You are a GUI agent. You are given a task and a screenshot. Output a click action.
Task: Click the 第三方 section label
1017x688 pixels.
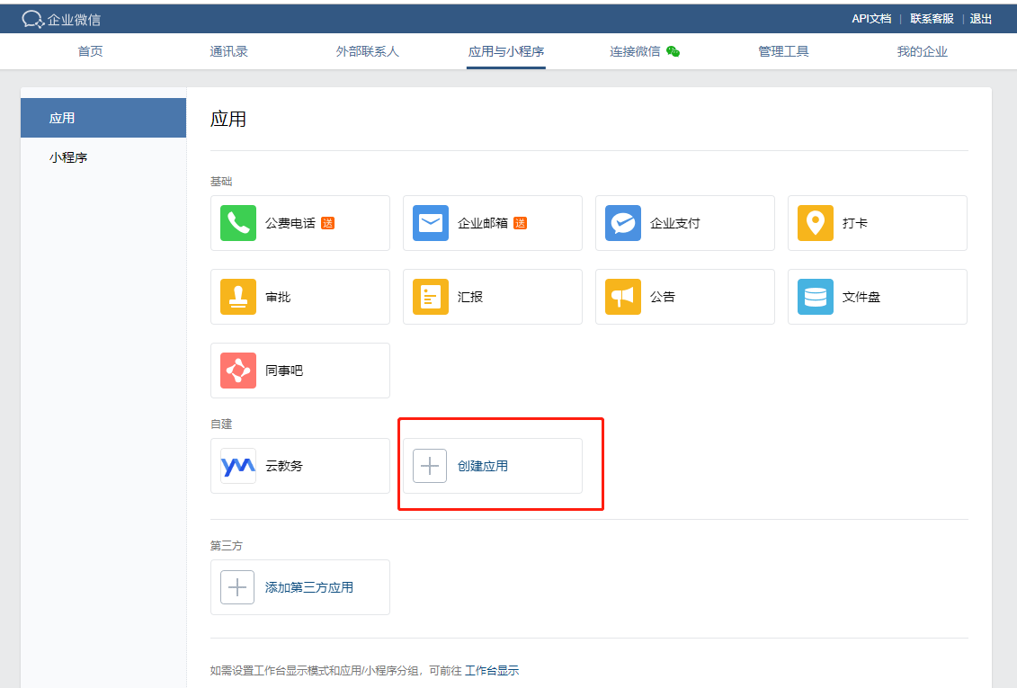pos(227,545)
